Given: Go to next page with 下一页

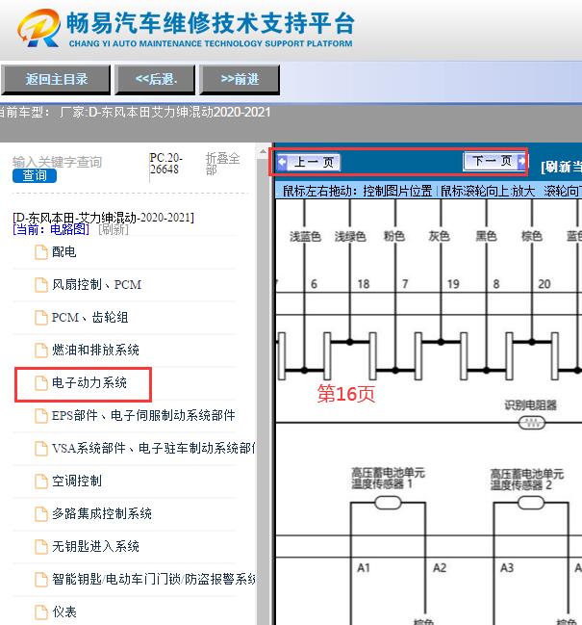Looking at the screenshot, I should tap(494, 161).
